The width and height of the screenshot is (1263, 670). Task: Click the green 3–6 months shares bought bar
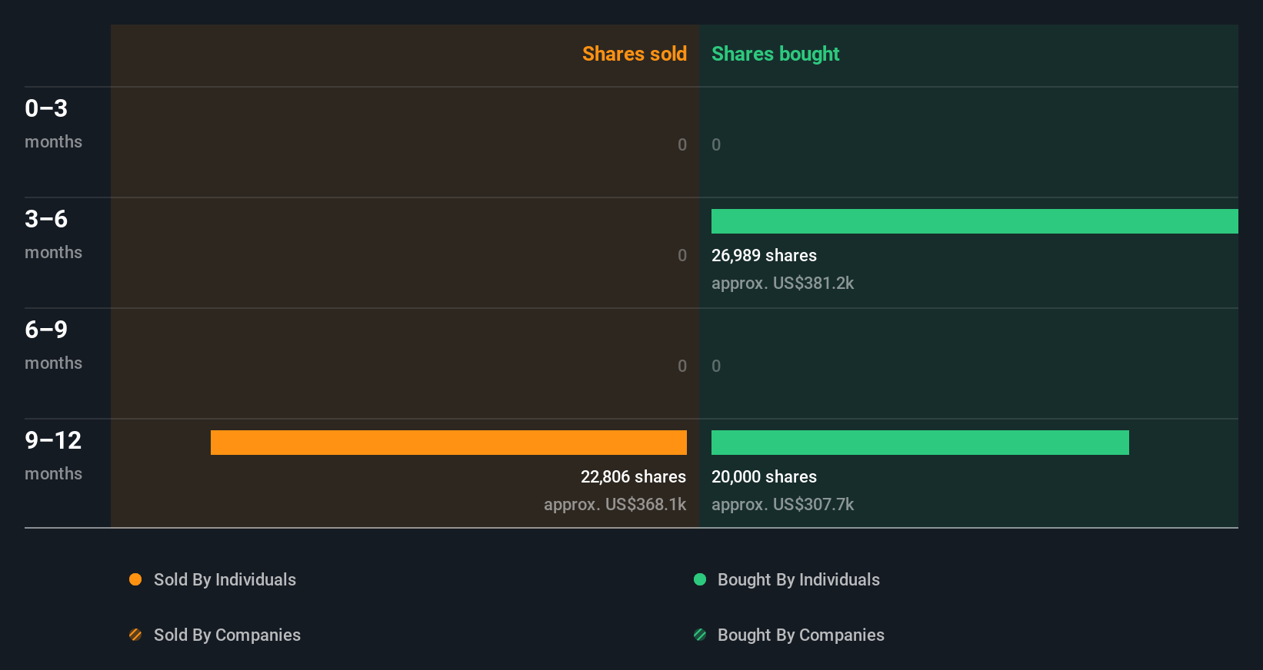(x=975, y=221)
